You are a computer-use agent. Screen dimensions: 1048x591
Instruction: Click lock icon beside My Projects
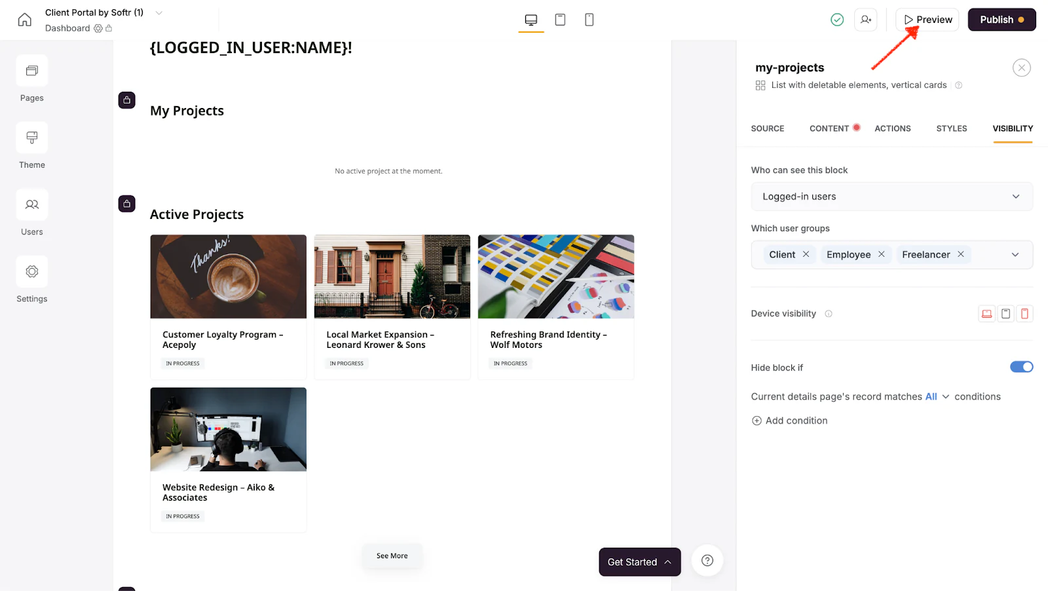click(126, 100)
